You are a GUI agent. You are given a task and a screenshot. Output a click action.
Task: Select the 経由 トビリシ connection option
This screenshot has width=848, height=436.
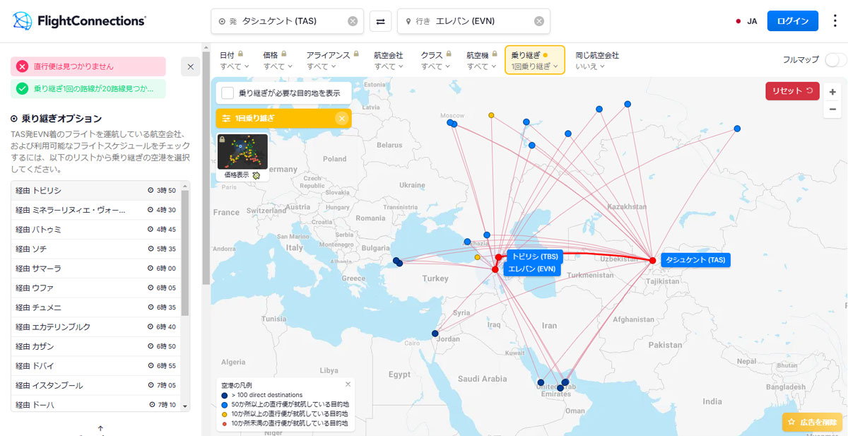pos(96,191)
